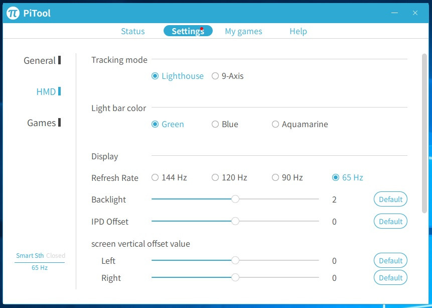Click the PiTool logo icon

(x=13, y=13)
